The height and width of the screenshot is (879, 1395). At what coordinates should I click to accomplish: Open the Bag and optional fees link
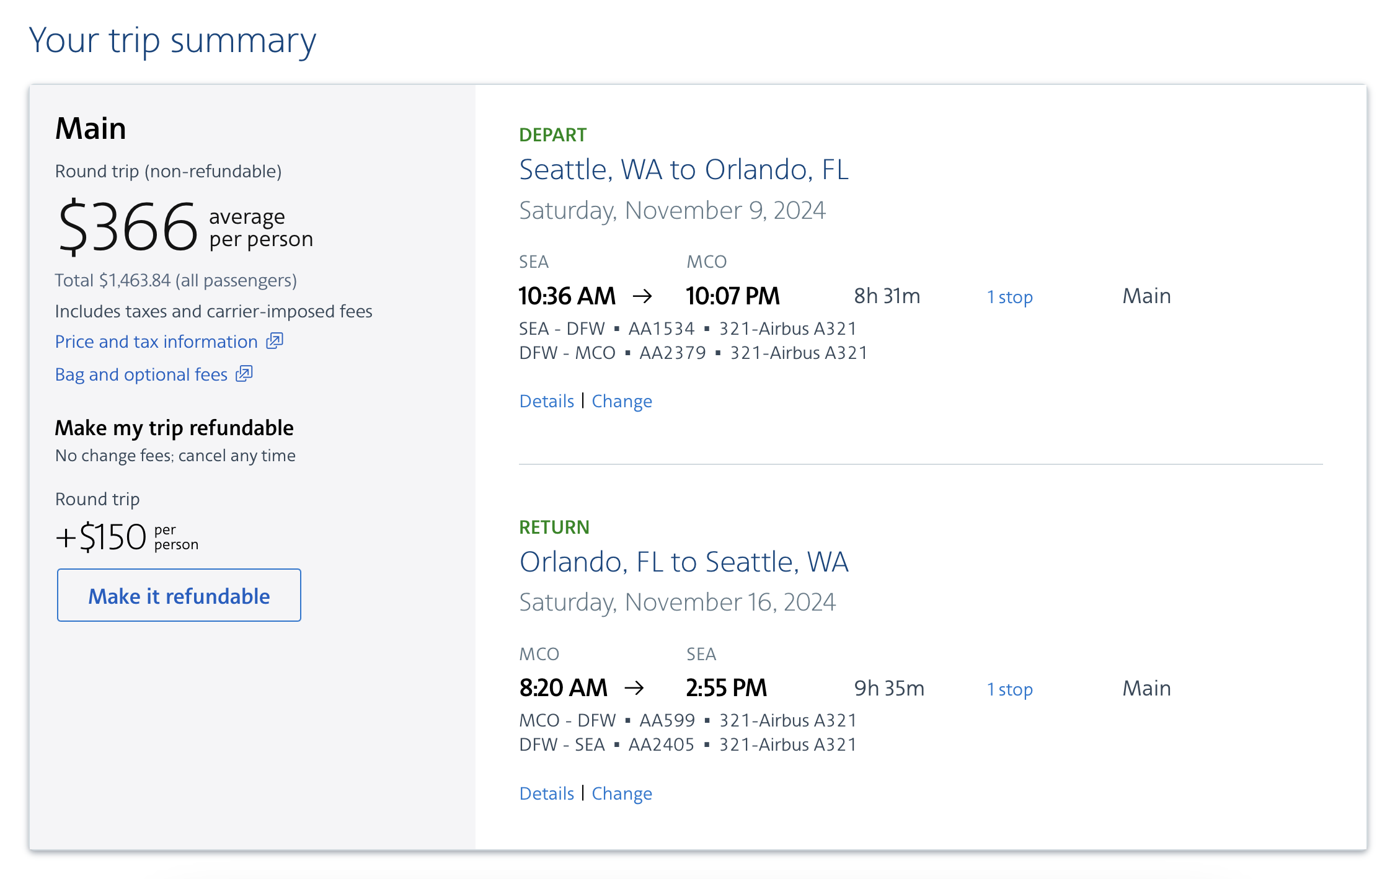point(141,374)
